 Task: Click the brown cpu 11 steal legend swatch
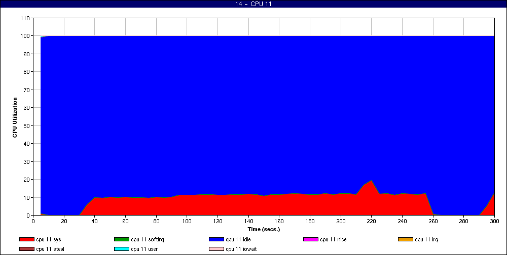tap(26, 249)
